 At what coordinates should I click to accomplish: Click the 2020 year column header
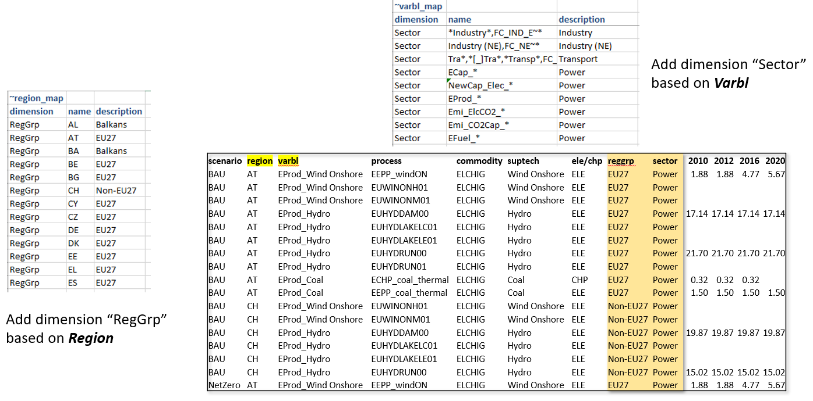coord(775,161)
